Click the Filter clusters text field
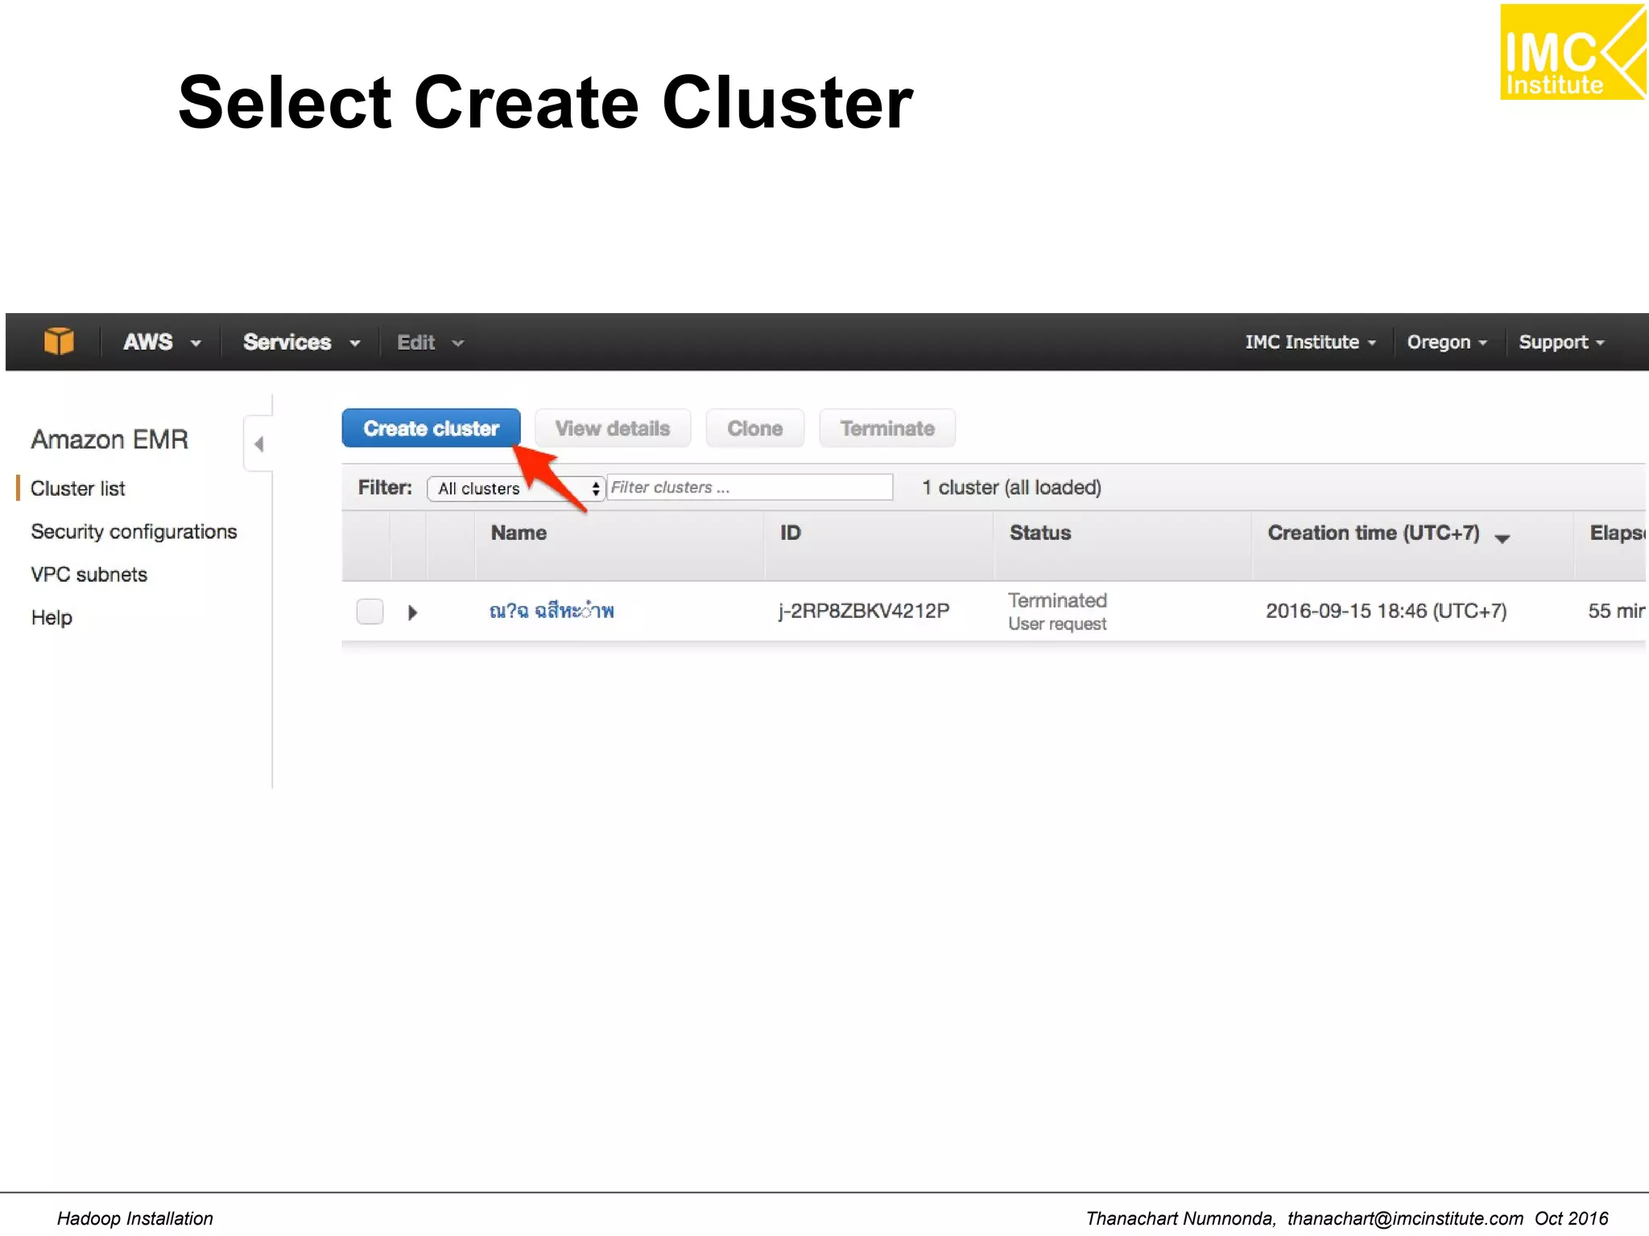The width and height of the screenshot is (1649, 1236). 750,487
